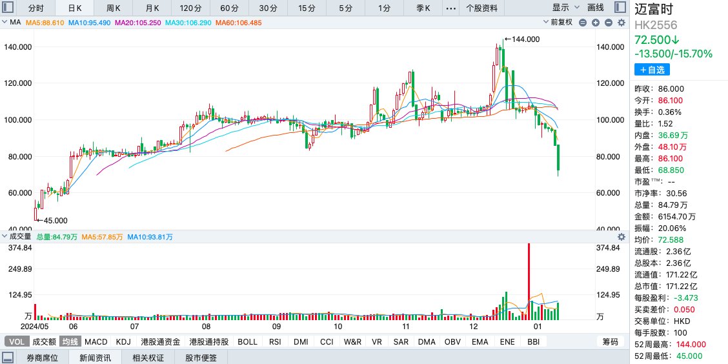Click the 筹码 chip distribution button

coord(610,341)
